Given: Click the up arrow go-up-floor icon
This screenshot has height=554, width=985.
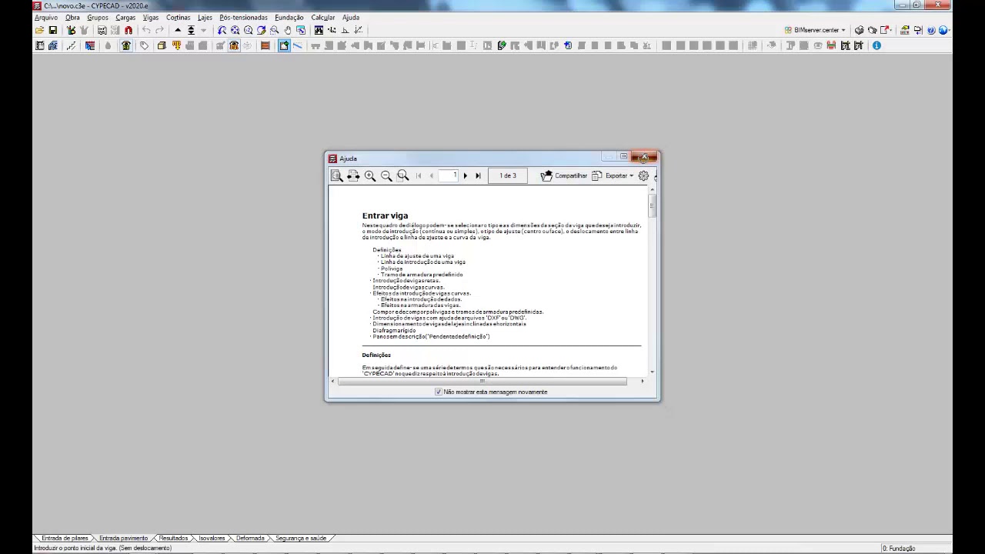Looking at the screenshot, I should (178, 30).
